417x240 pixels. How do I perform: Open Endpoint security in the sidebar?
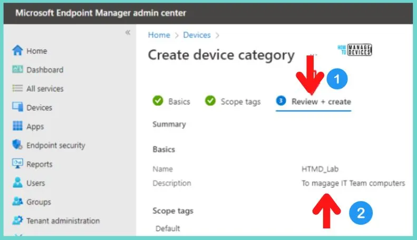click(x=56, y=145)
